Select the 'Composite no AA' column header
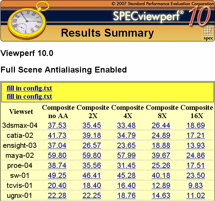Screen dimensions: 215x201 pos(58,112)
